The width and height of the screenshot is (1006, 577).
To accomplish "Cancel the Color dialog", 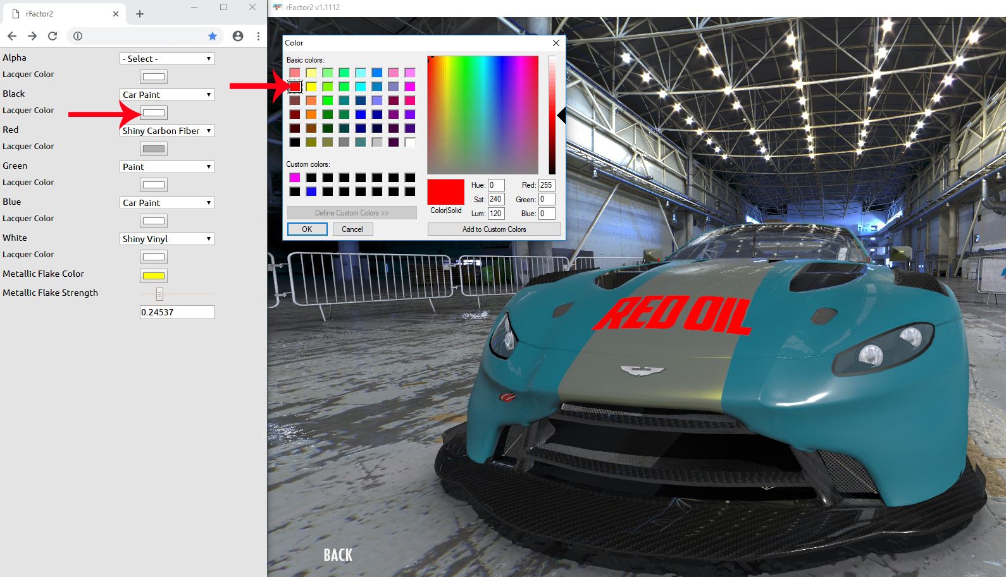I will click(x=352, y=229).
